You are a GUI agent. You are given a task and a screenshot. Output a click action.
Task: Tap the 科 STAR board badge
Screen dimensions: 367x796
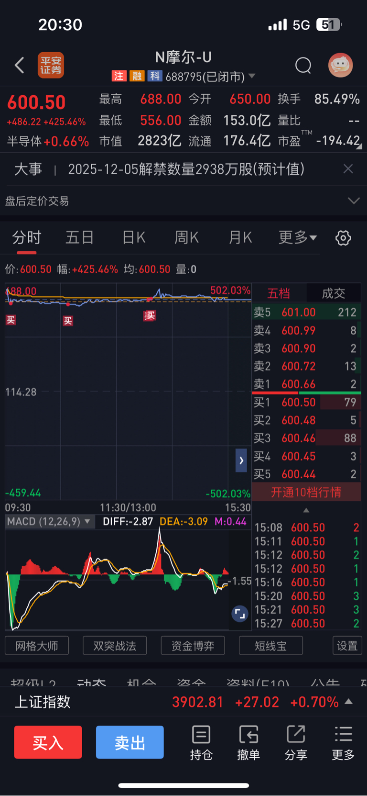[154, 76]
